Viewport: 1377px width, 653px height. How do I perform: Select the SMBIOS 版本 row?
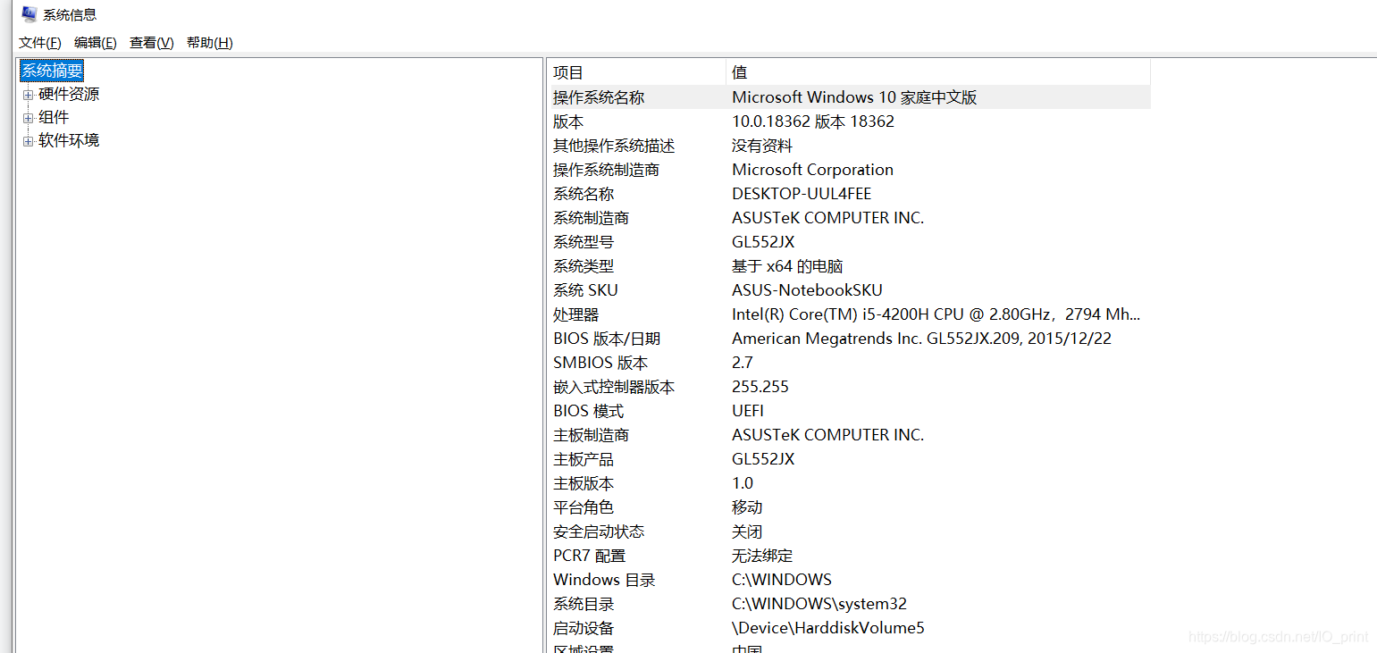(849, 363)
